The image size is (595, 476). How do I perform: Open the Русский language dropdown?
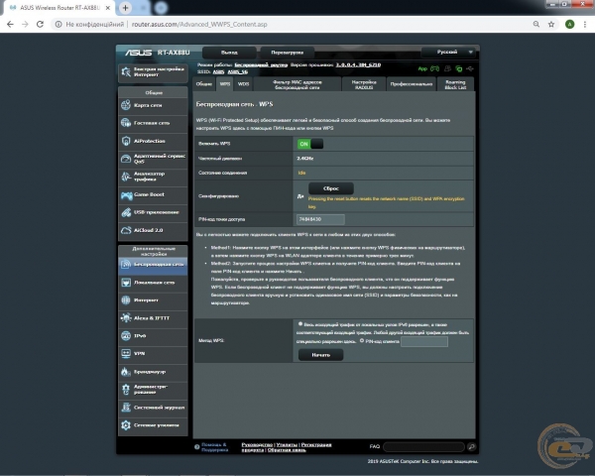[448, 52]
